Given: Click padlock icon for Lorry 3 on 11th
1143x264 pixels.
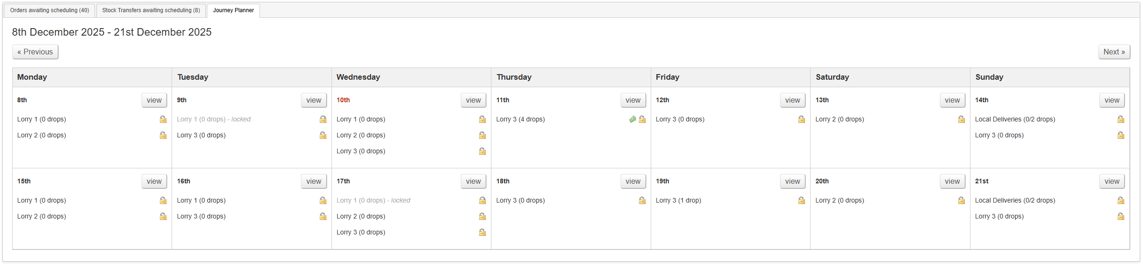Looking at the screenshot, I should click(x=642, y=120).
